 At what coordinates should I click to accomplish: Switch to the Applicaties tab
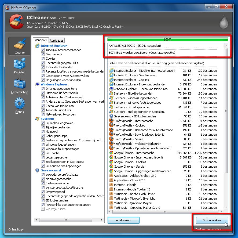57,40
